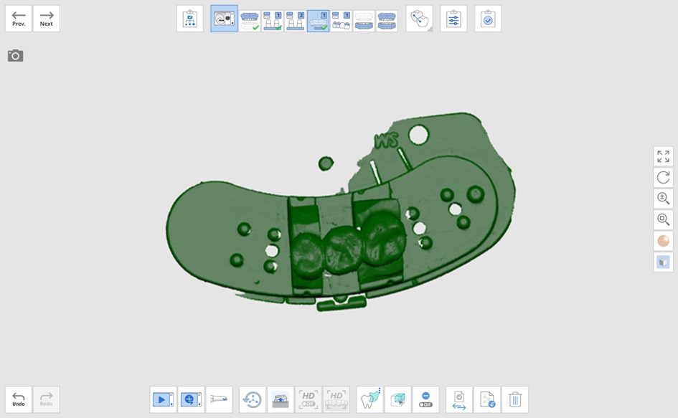The height and width of the screenshot is (418, 678).
Task: Open the maxilla scan stage with checkmark
Action: pyautogui.click(x=250, y=21)
